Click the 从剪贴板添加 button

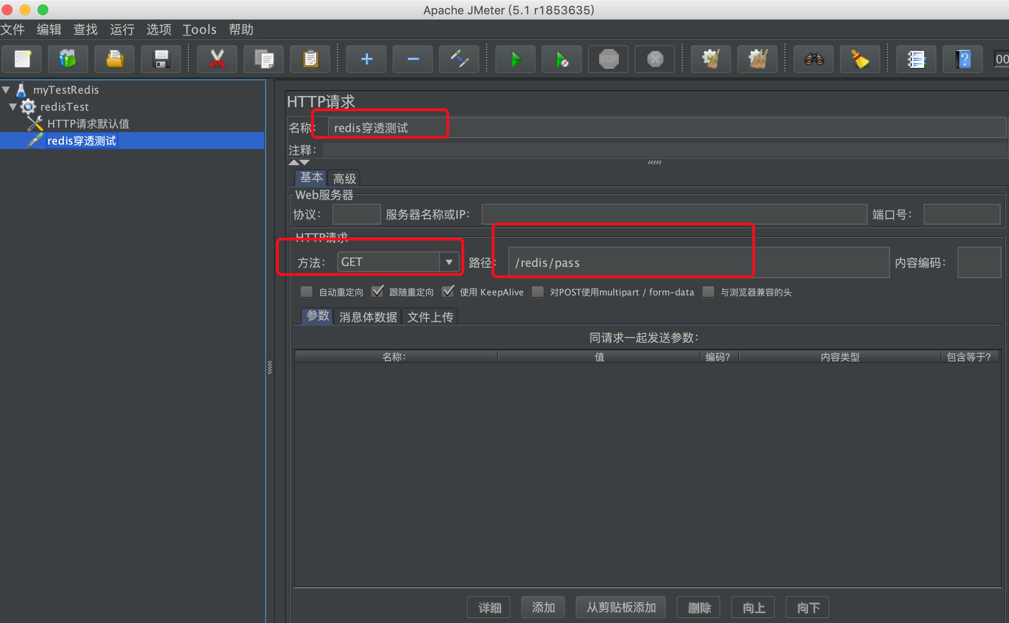(621, 607)
